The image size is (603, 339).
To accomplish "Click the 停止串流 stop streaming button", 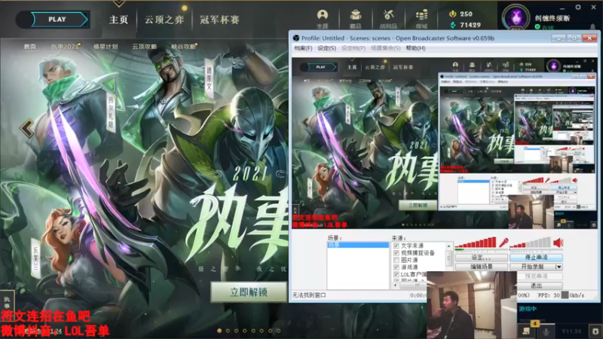I will click(x=536, y=257).
